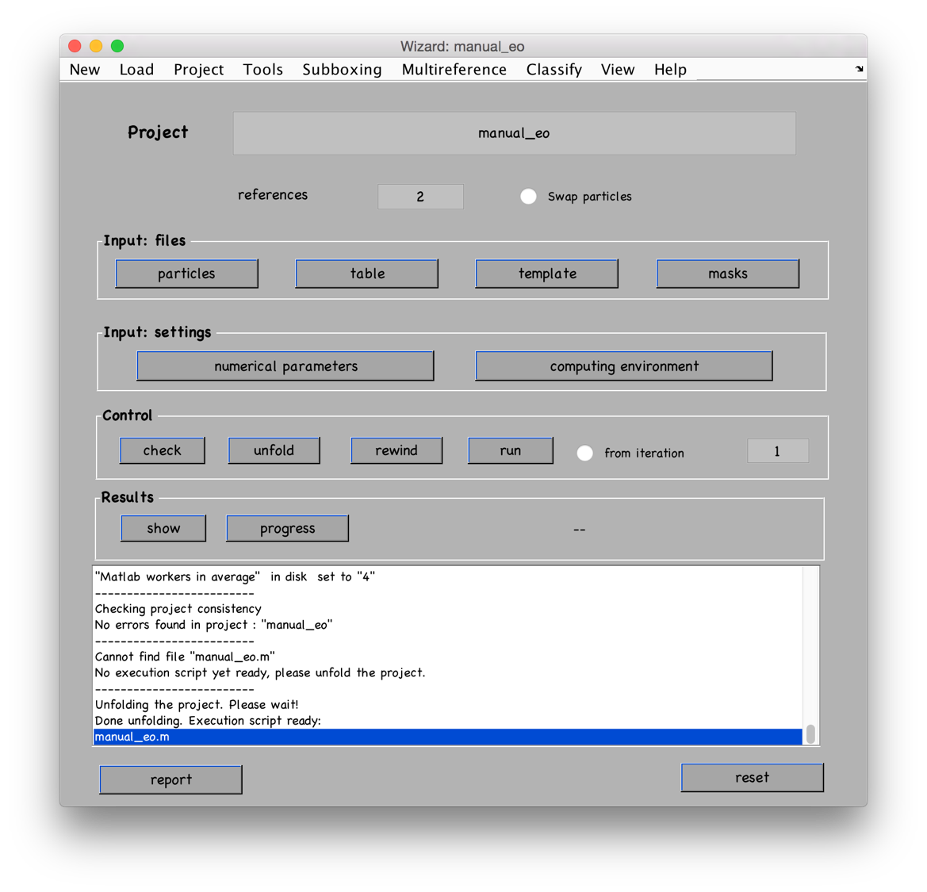Click the references number field
927x892 pixels.
click(x=420, y=197)
